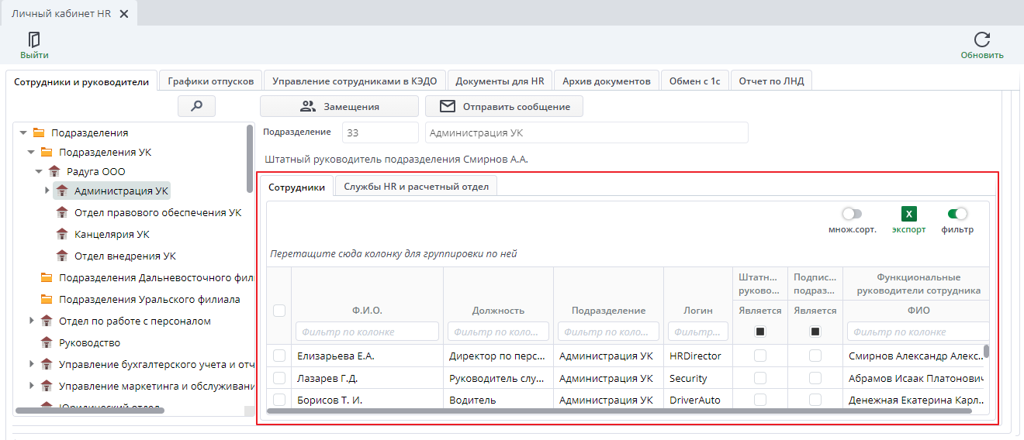Image resolution: width=1024 pixels, height=440 pixels.
Task: Open the Службы HR и расчетный отдел tab
Action: (x=416, y=187)
